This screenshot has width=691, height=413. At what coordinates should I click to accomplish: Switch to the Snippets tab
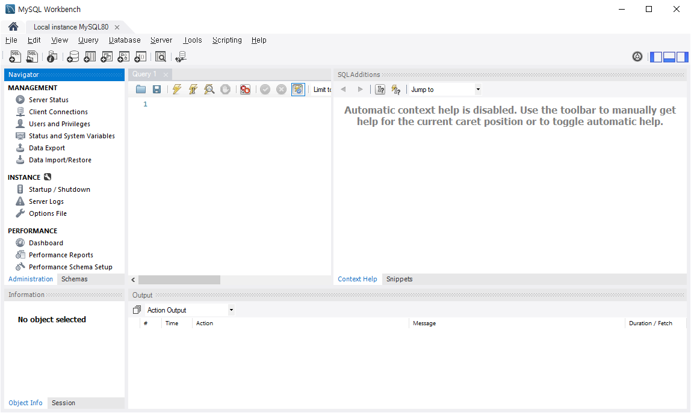[399, 279]
